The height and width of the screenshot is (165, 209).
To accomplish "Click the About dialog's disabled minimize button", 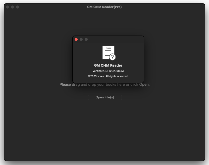I will click(81, 39).
